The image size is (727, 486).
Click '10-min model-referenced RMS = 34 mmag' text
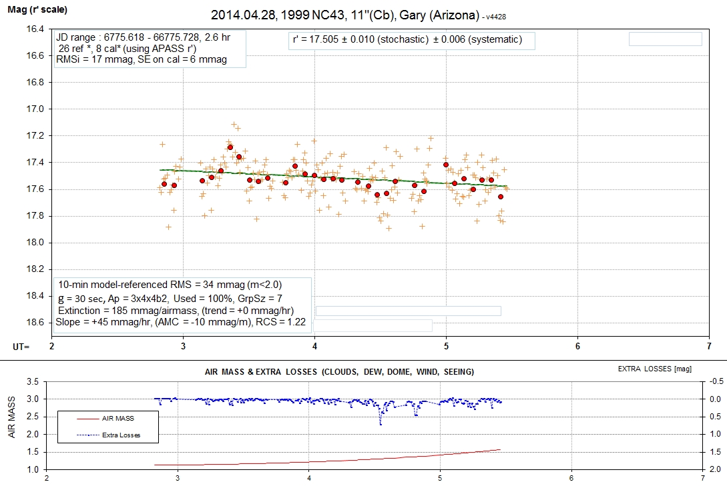point(170,285)
